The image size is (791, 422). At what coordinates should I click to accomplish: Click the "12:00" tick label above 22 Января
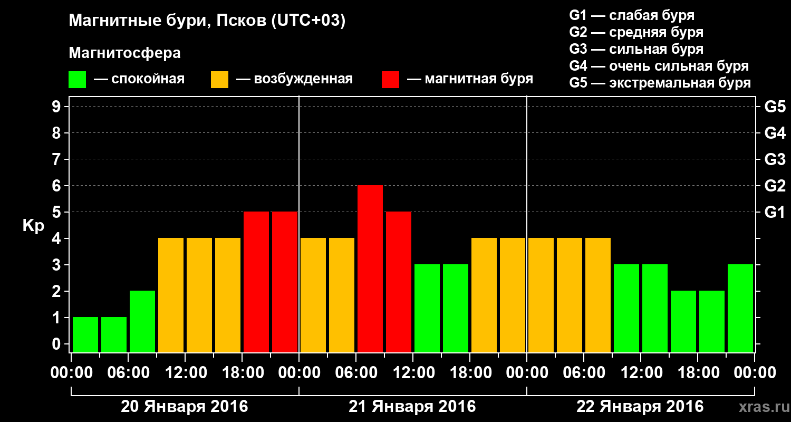click(x=641, y=373)
